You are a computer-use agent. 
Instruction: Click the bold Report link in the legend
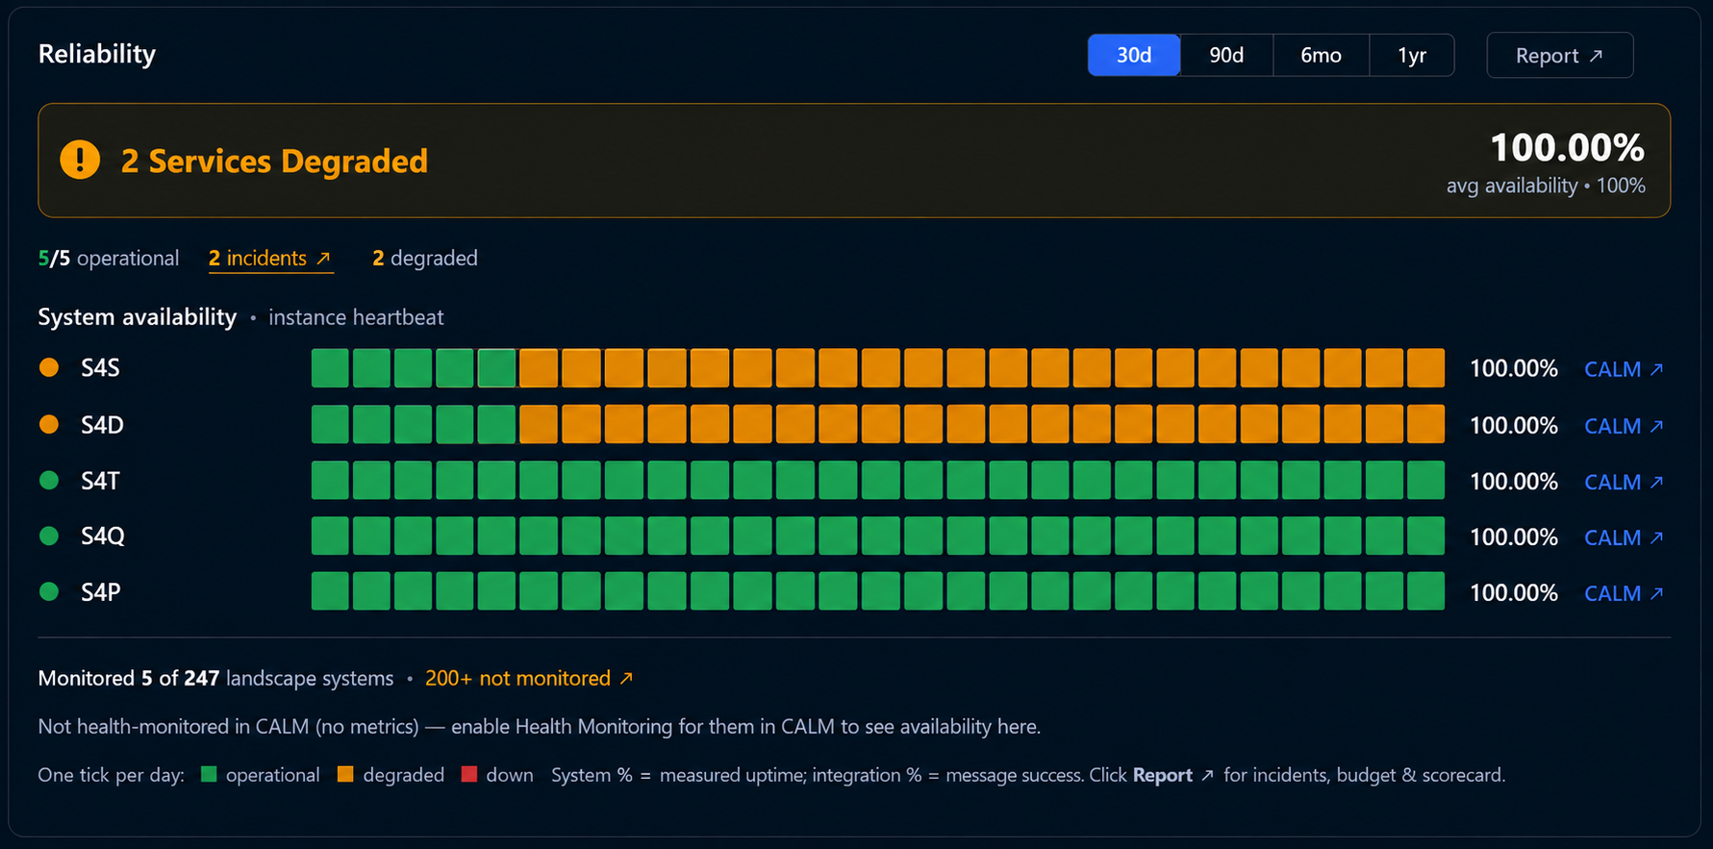click(1172, 775)
